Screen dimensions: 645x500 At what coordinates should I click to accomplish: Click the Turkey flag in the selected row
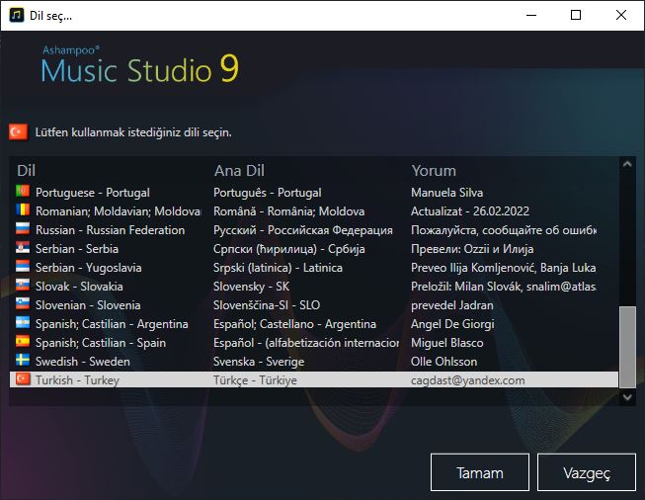tap(23, 379)
